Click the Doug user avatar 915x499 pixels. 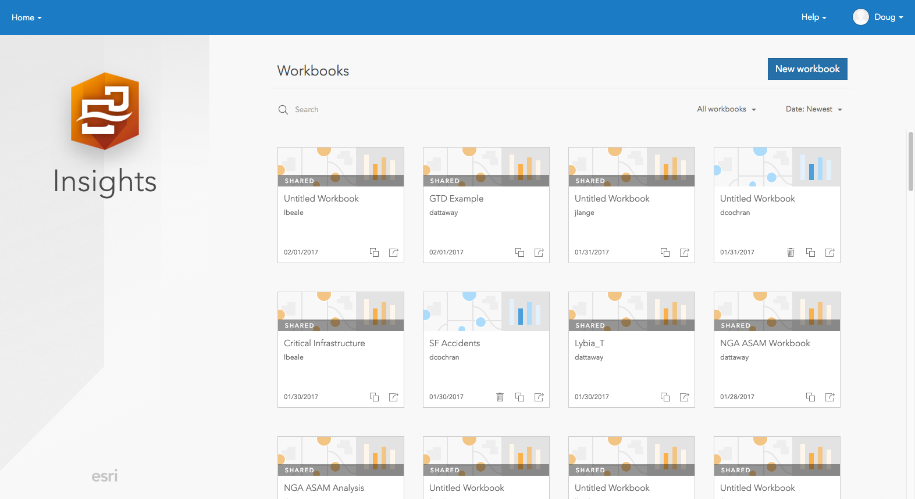click(x=860, y=17)
